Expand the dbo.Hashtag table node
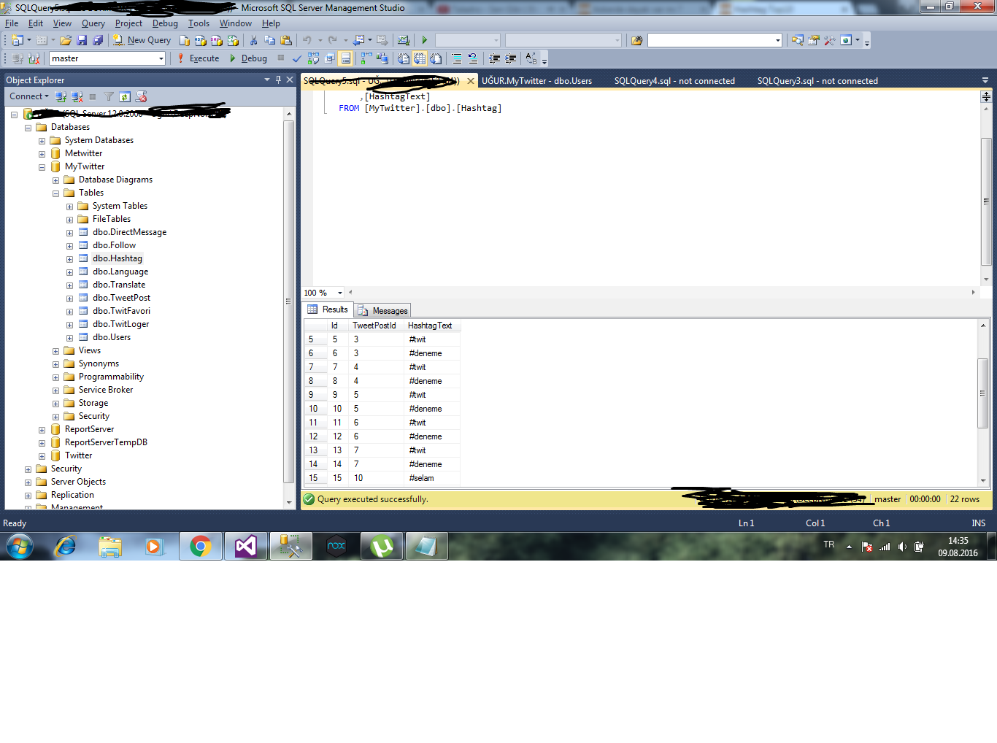Image resolution: width=997 pixels, height=743 pixels. click(69, 259)
